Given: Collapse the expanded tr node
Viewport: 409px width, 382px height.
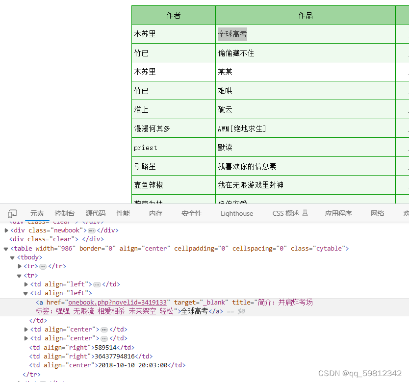Looking at the screenshot, I should pyautogui.click(x=19, y=276).
